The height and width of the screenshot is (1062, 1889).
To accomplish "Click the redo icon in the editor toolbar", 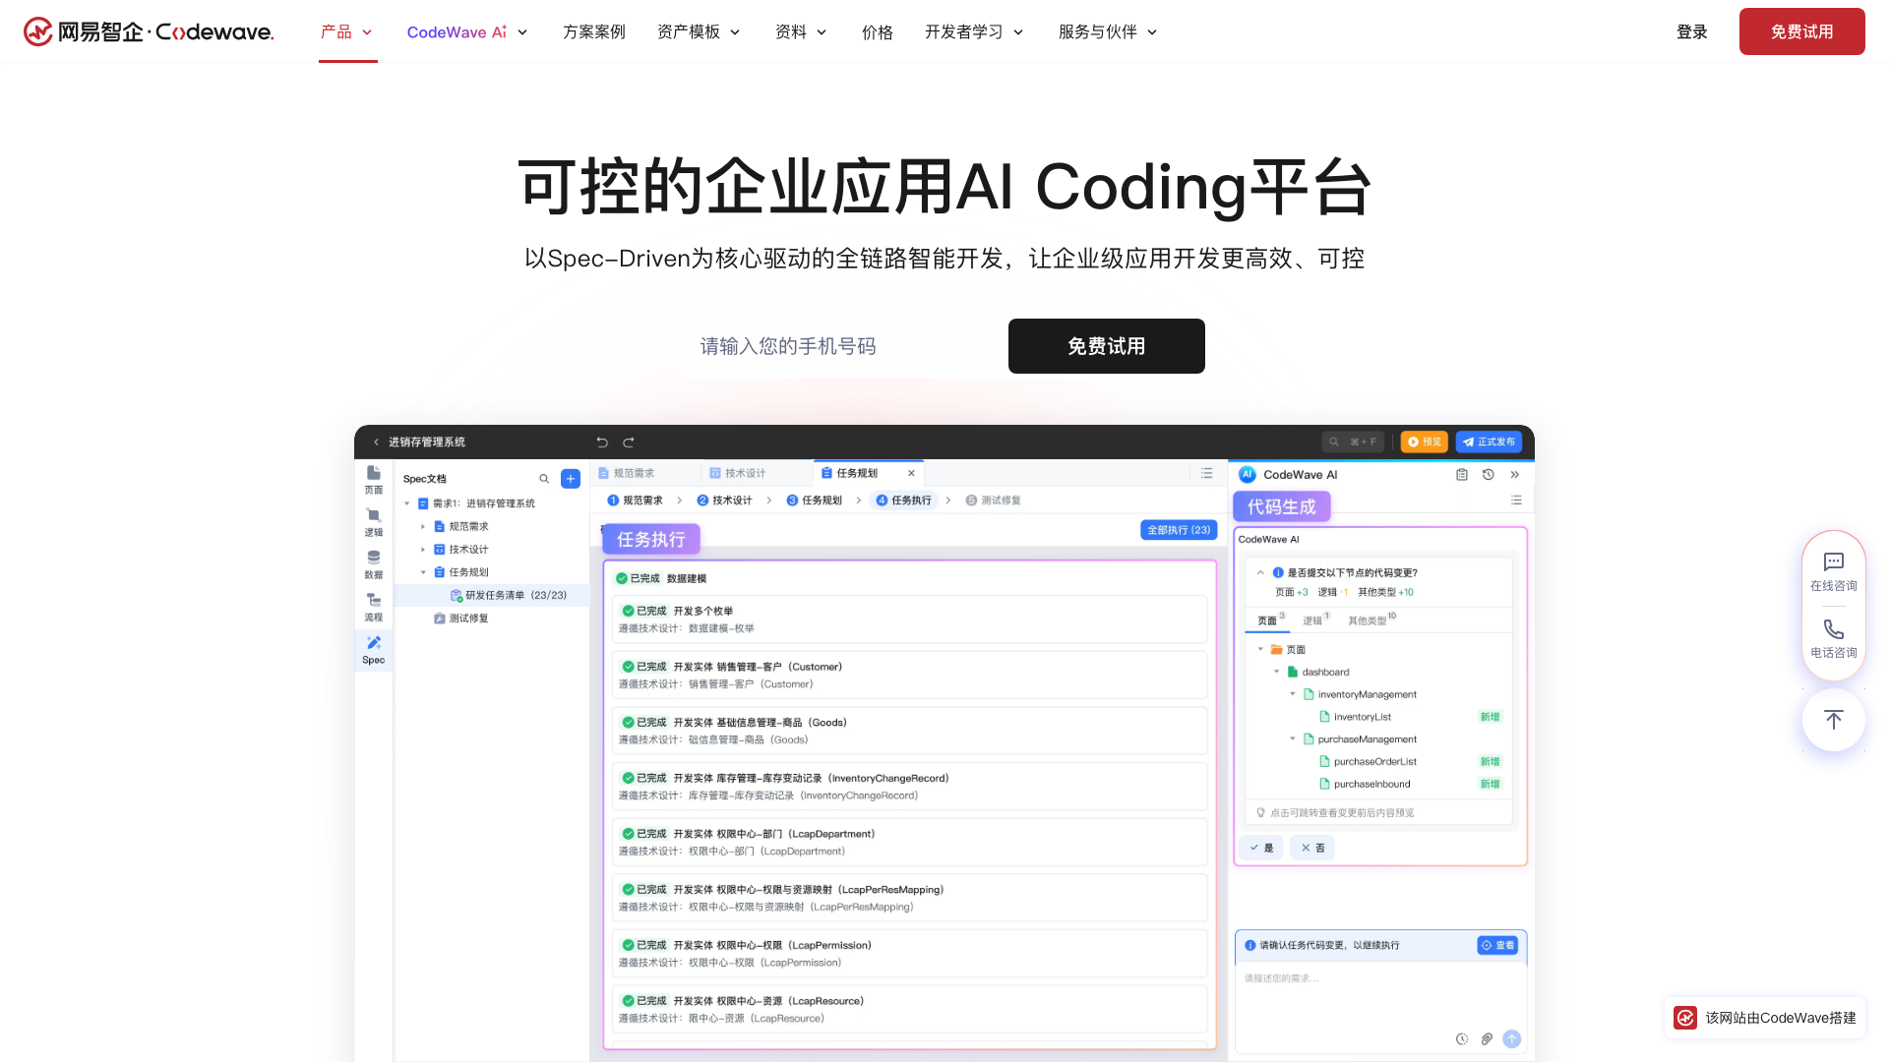I will [629, 442].
